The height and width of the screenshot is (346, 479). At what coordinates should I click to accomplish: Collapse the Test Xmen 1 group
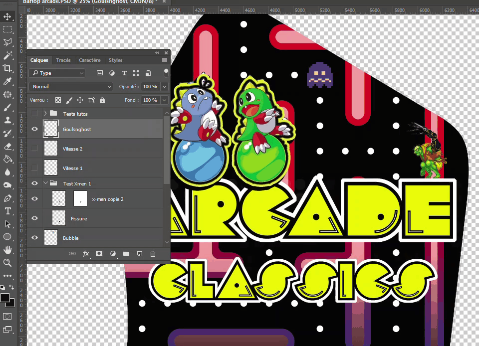tap(45, 183)
